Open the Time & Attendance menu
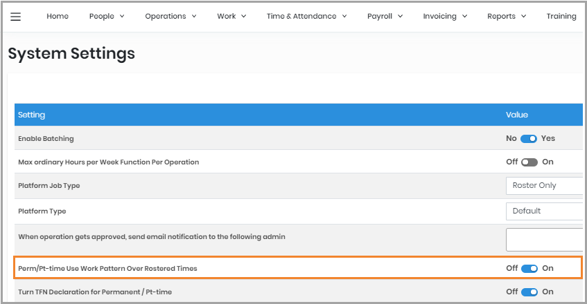Viewport: 587px width, 304px height. [306, 17]
